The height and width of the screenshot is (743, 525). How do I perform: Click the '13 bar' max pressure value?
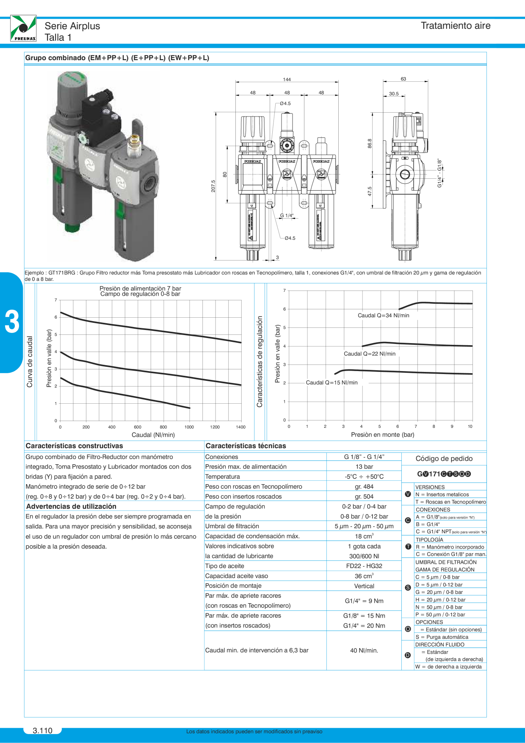pos(364,467)
